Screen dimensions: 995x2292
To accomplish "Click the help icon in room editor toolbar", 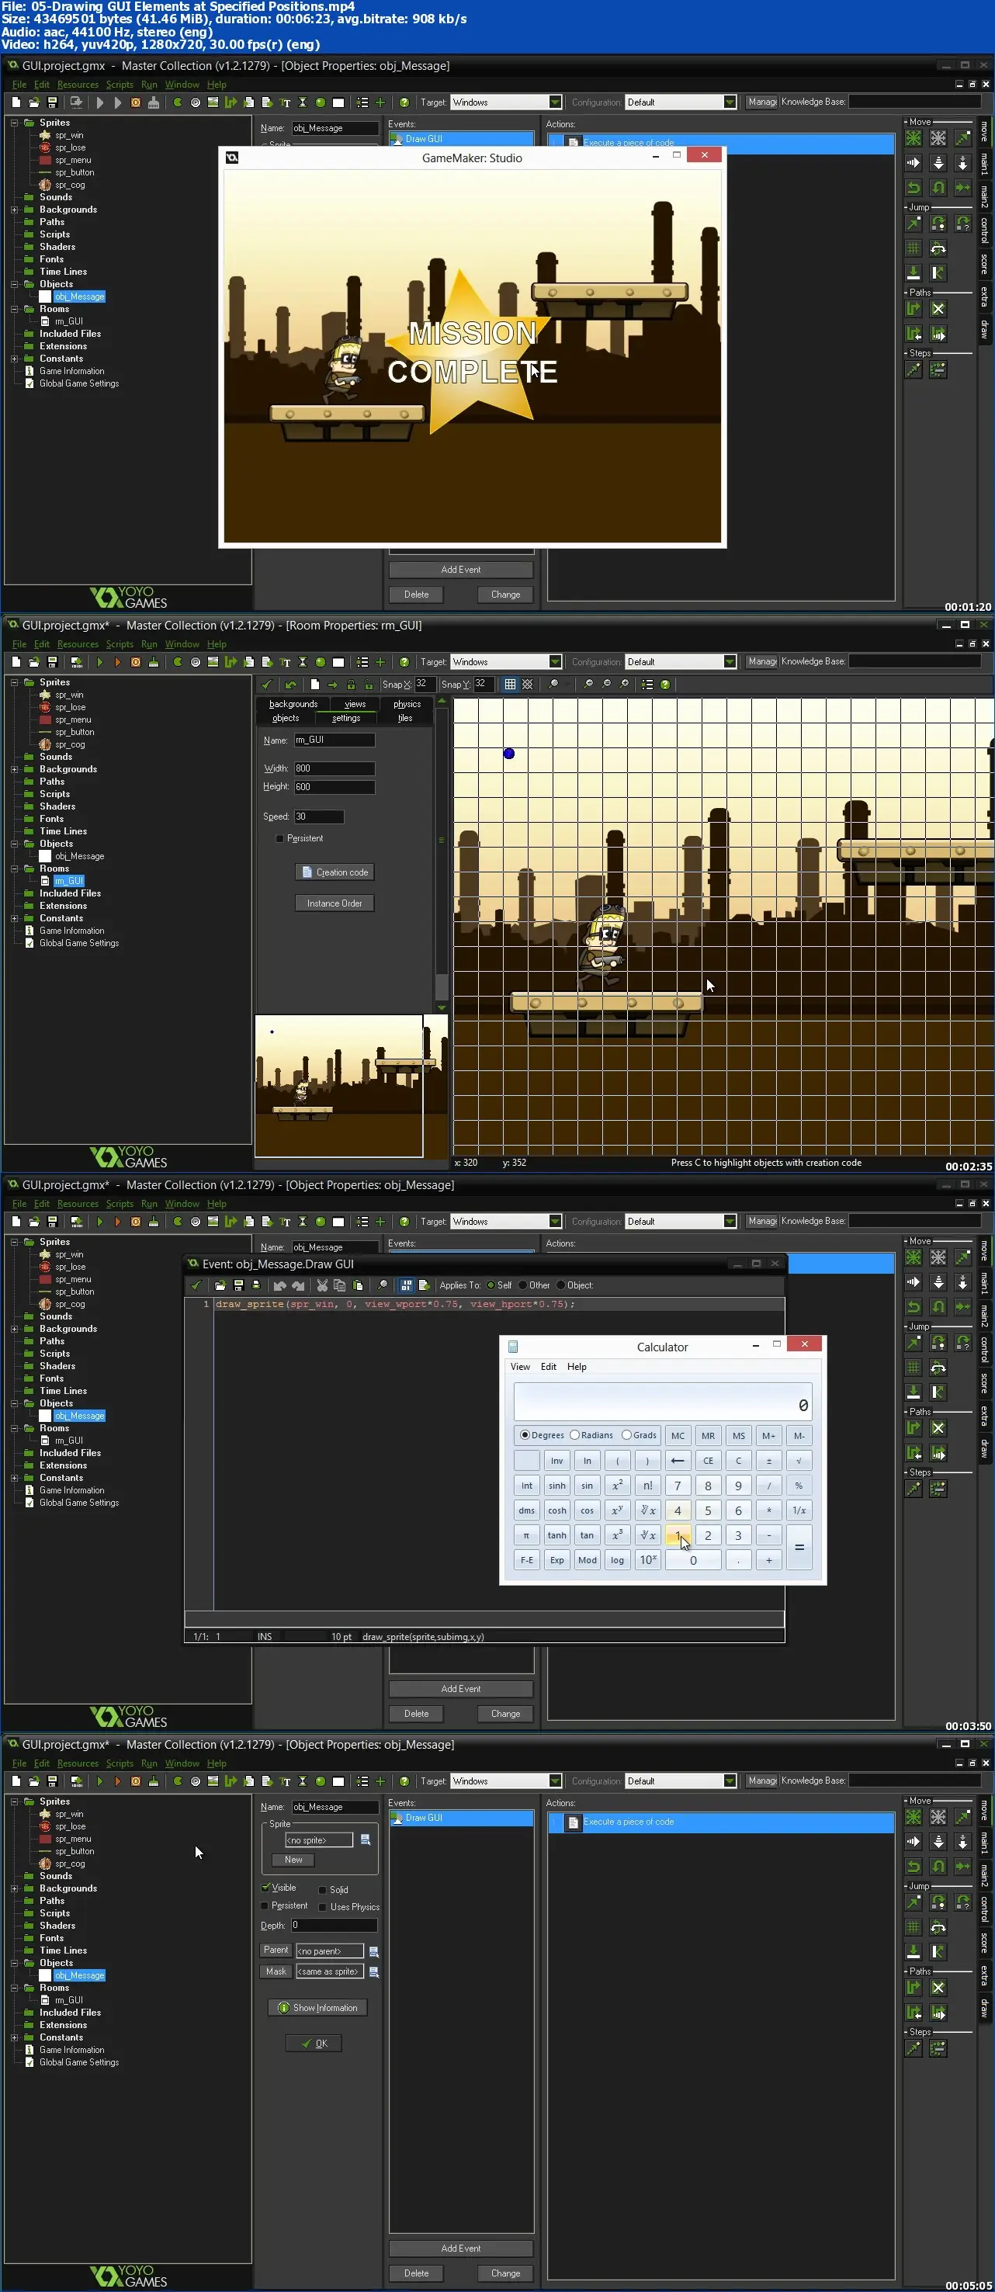I will click(665, 685).
